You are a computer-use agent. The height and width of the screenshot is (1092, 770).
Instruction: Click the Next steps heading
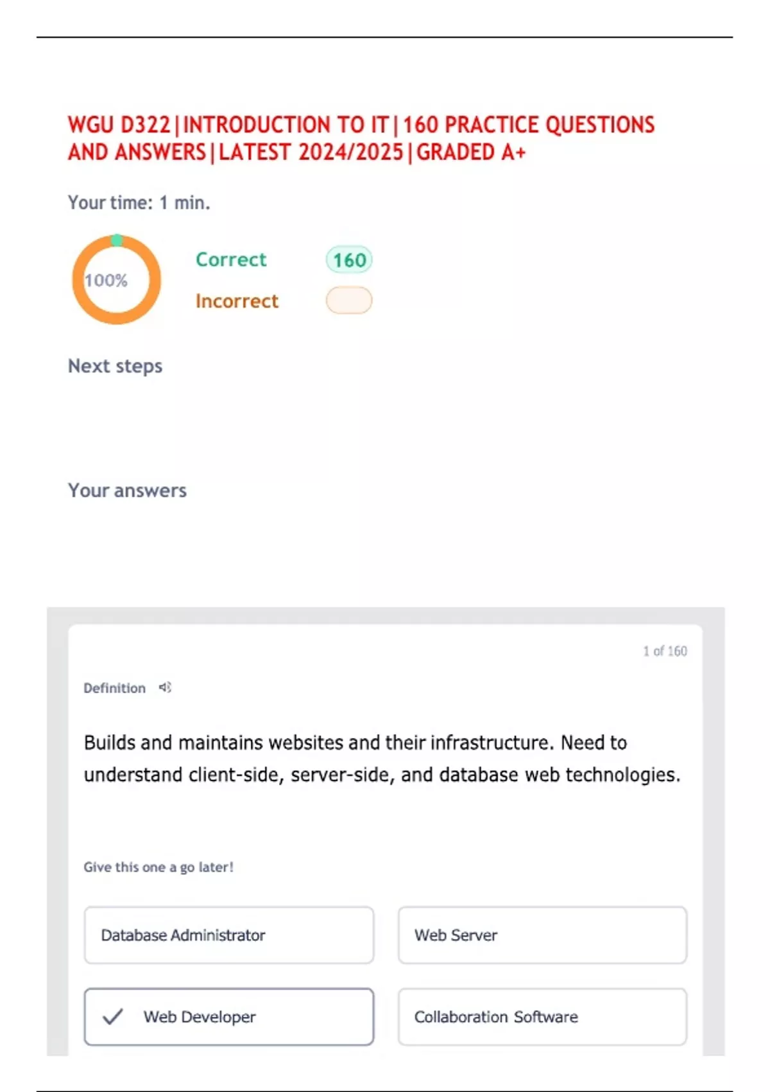click(116, 366)
